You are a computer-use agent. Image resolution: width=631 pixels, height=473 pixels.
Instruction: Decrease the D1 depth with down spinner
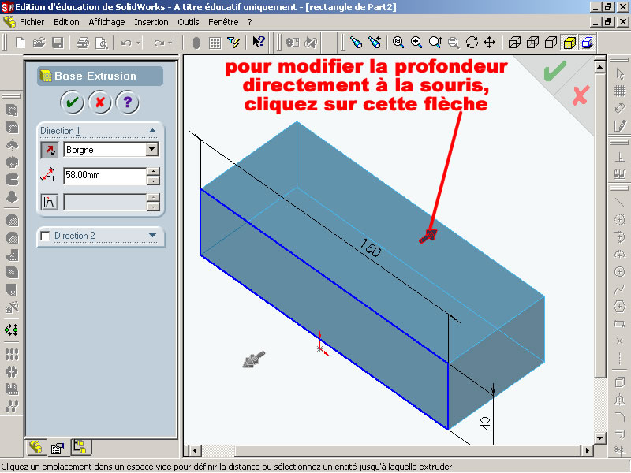(153, 181)
